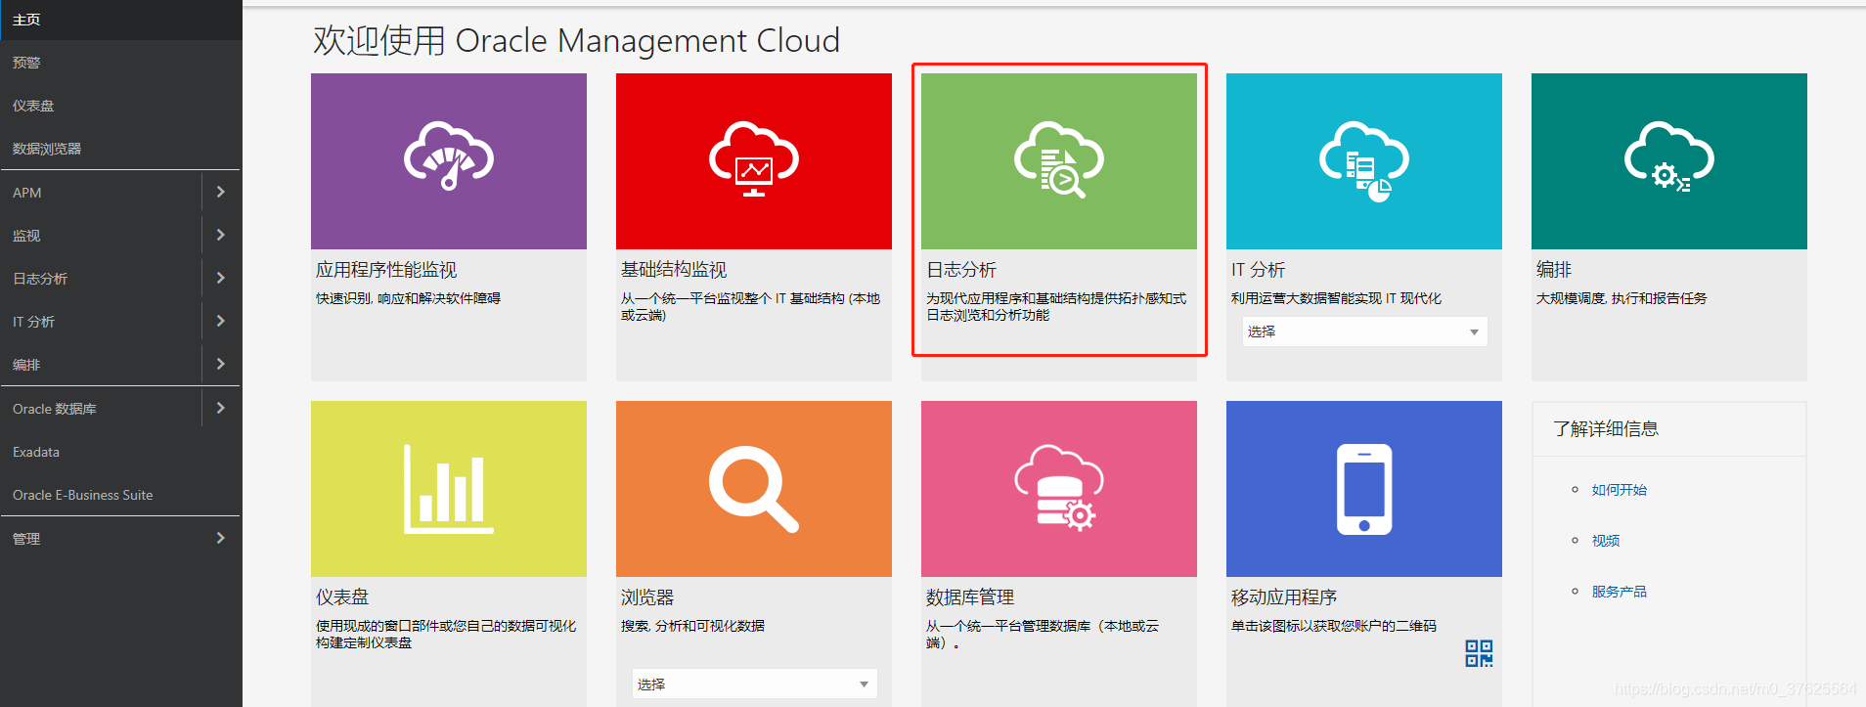Click the QR code icon for mobile app
The width and height of the screenshot is (1866, 707).
1479,653
